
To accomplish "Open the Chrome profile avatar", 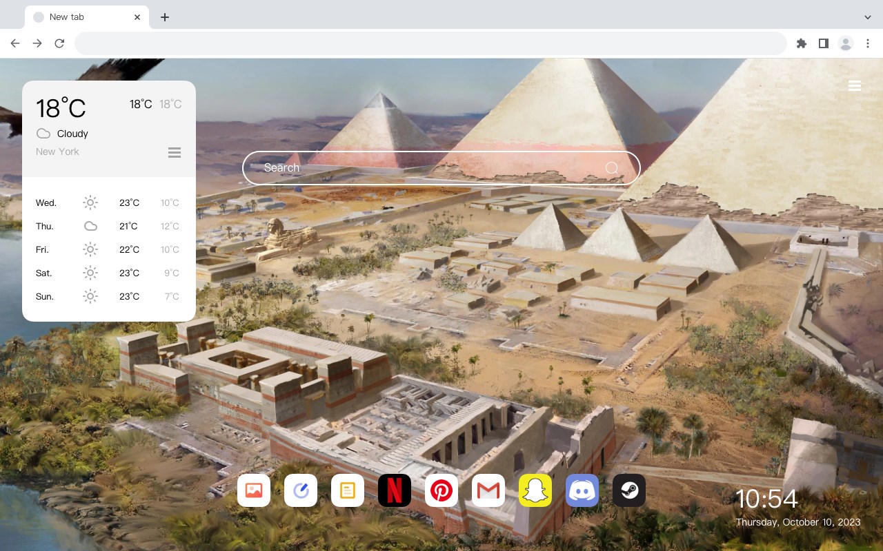I will tap(846, 43).
